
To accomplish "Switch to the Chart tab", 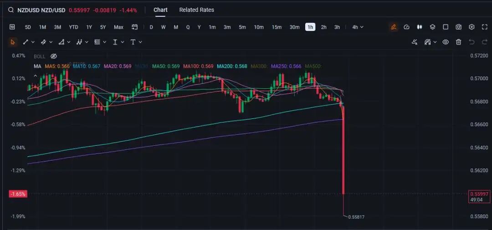I will [160, 10].
